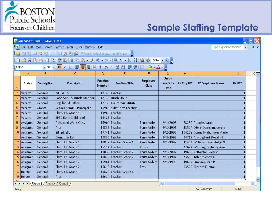Viewport: 272px width, 204px height.
Task: Open Microsoft Excel Help question mark icon
Action: (x=167, y=60)
